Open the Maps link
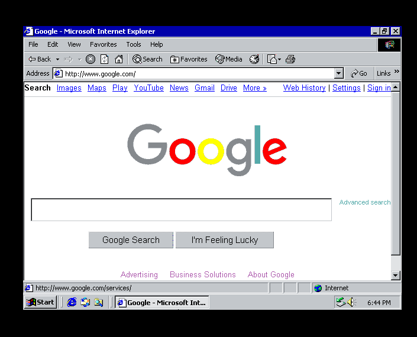The width and height of the screenshot is (417, 337). click(x=97, y=88)
